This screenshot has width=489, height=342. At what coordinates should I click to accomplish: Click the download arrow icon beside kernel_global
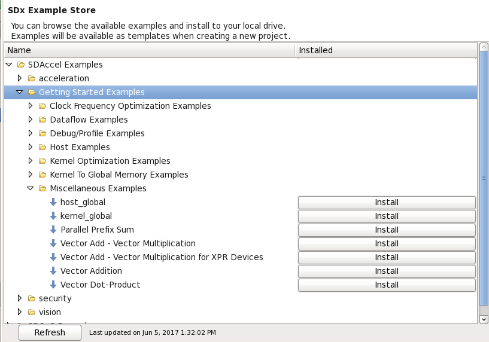tap(53, 216)
